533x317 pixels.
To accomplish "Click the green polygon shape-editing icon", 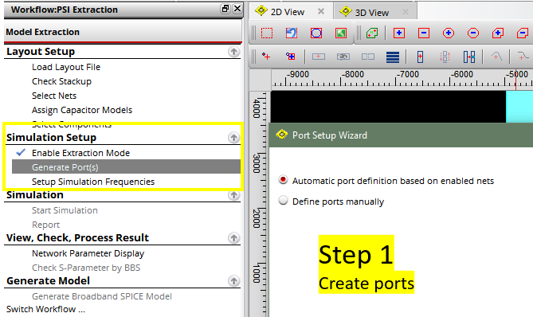I will pyautogui.click(x=372, y=33).
